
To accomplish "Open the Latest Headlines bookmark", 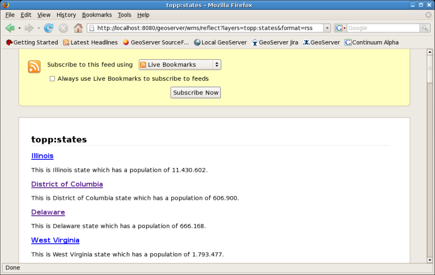I will 90,42.
